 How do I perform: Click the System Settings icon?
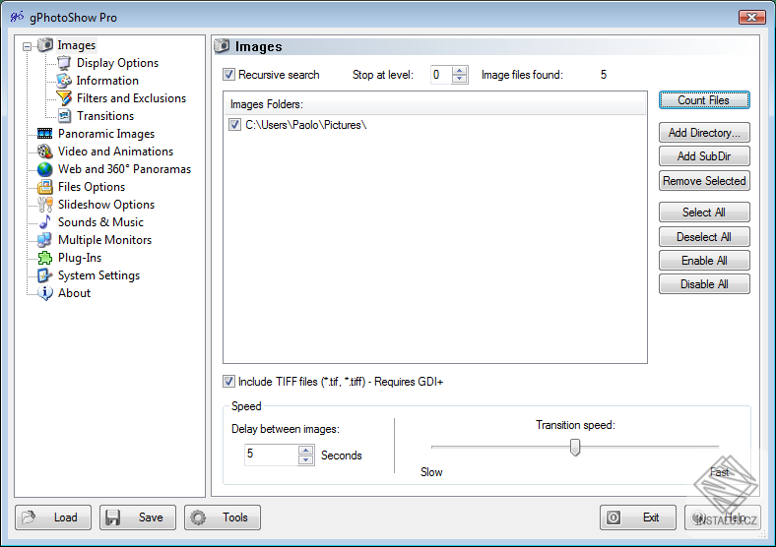(45, 275)
